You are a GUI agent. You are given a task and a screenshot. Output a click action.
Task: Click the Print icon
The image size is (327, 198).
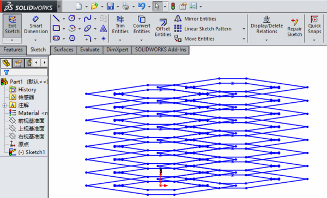(x=126, y=6)
